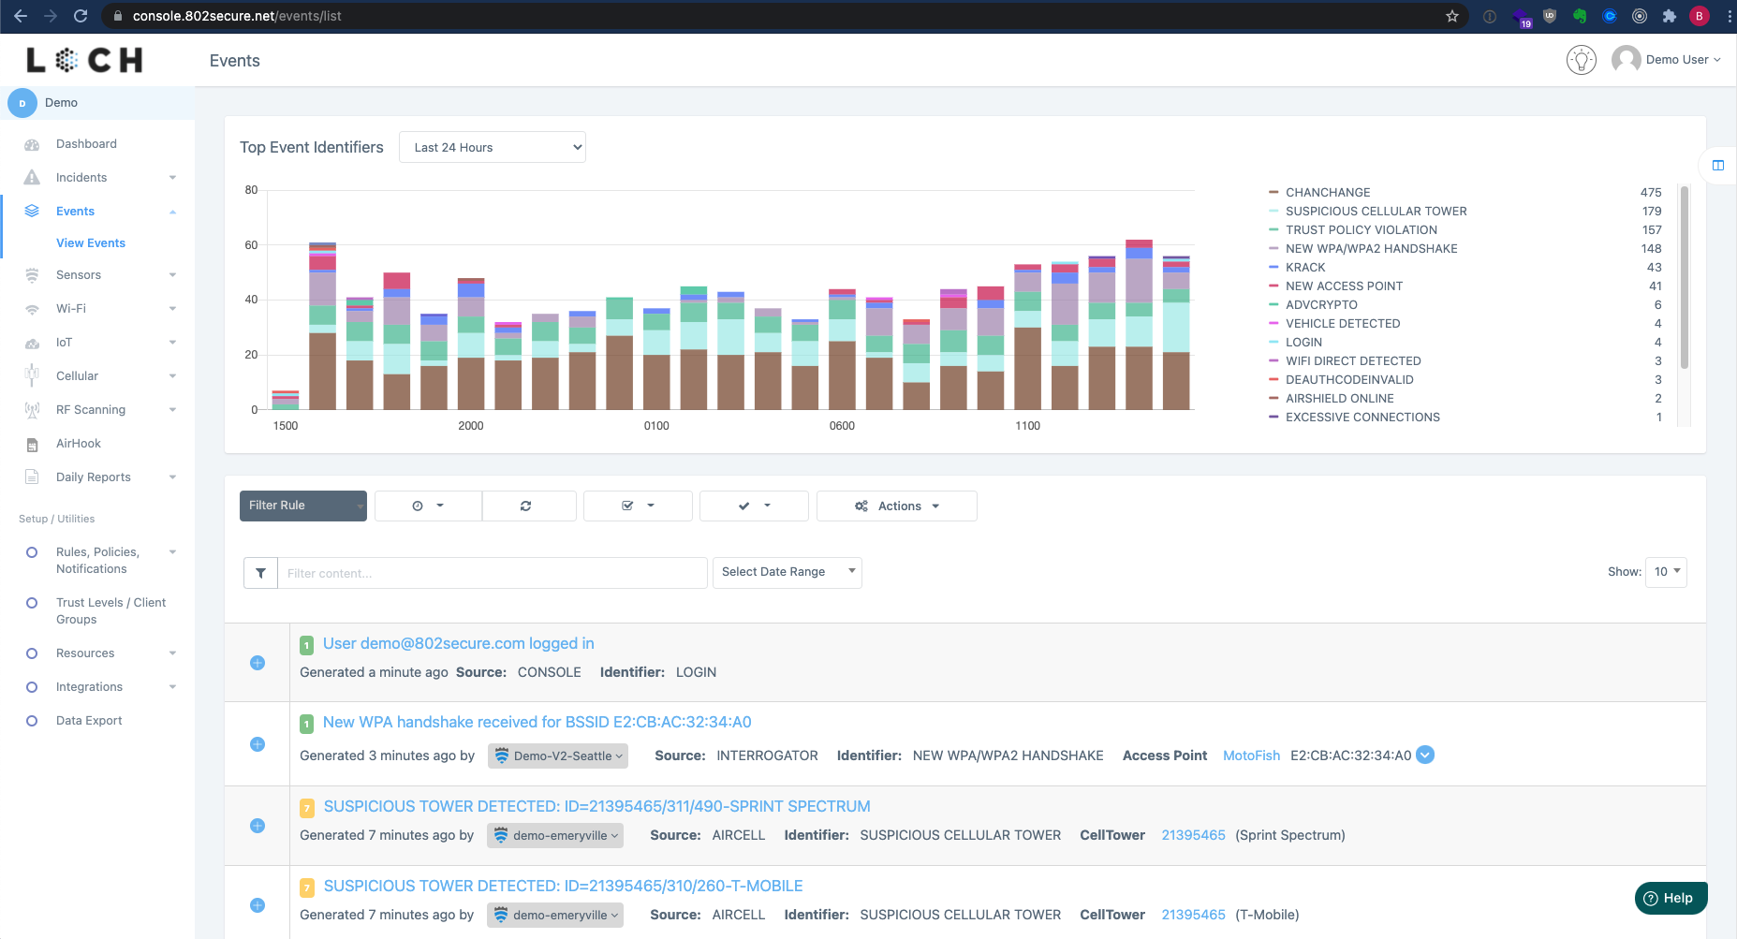The width and height of the screenshot is (1737, 939).
Task: Click the Sensors sidebar icon
Action: 32,275
